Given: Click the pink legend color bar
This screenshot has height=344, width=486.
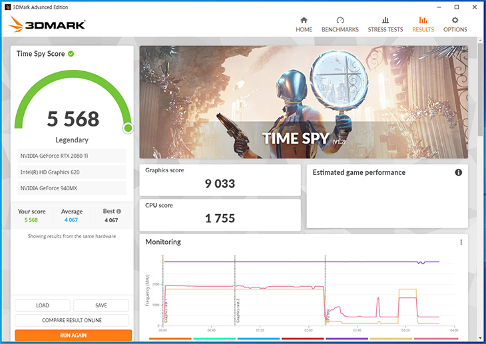Looking at the screenshot, I should pyautogui.click(x=436, y=339).
